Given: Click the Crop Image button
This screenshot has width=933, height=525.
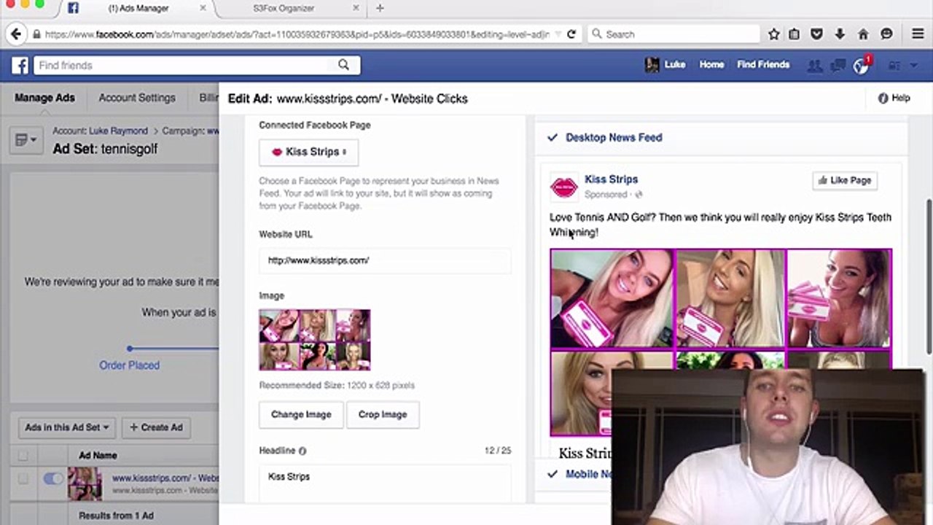Looking at the screenshot, I should [x=383, y=415].
